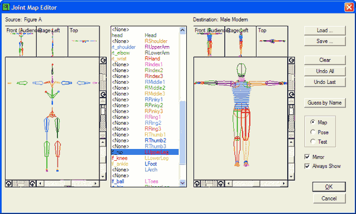Click the upper rotate icon beside the destination figure view

click(291, 60)
